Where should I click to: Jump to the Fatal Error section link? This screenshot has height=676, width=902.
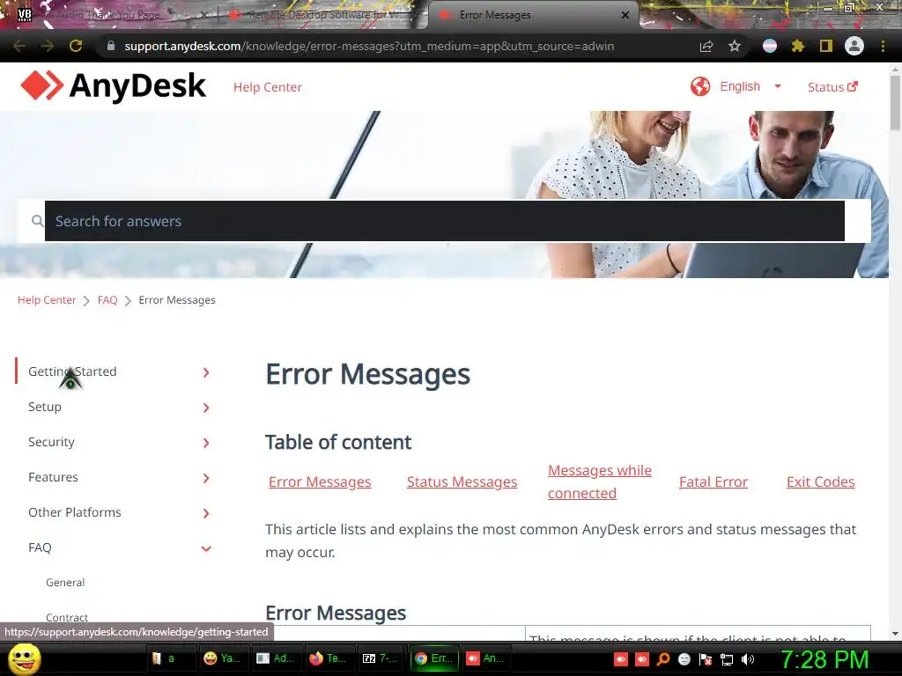point(713,481)
